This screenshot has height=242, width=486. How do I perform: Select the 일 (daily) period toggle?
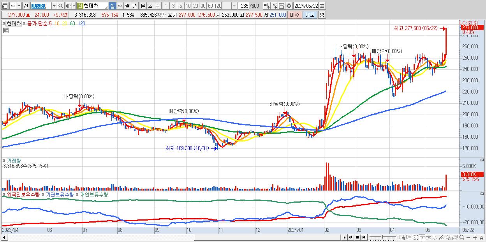point(112,6)
